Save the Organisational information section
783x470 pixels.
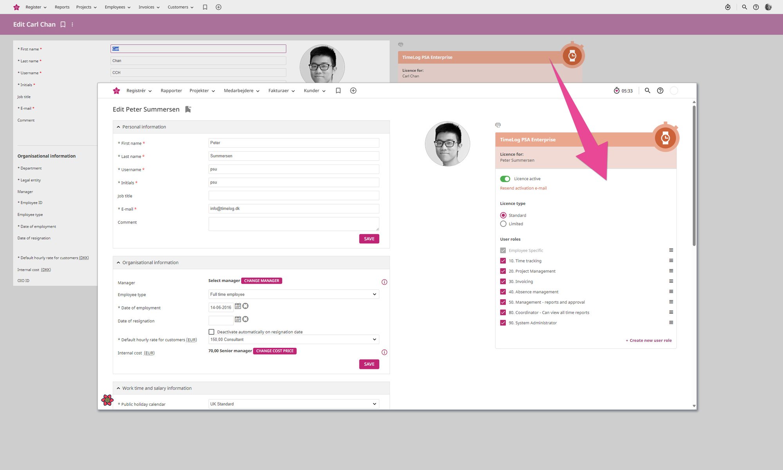point(369,364)
